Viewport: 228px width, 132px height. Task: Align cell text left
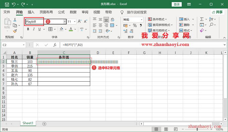[x=95, y=25]
